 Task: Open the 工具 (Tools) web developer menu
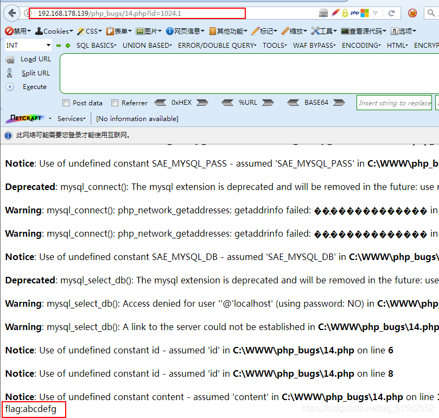click(324, 31)
